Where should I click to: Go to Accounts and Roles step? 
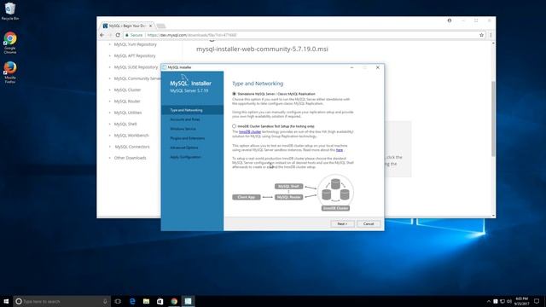pyautogui.click(x=185, y=119)
